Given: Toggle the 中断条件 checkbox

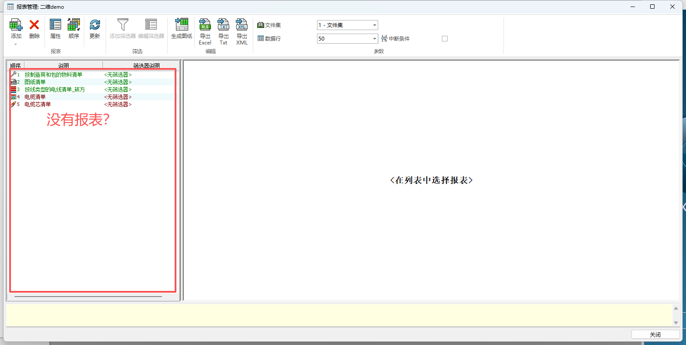Looking at the screenshot, I should [445, 38].
